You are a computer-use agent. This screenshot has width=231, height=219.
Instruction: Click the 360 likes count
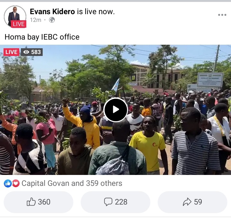point(44,202)
